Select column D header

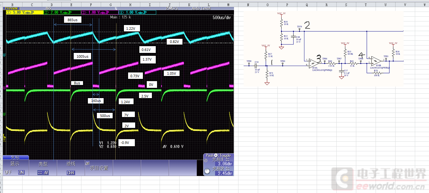coord(51,4)
